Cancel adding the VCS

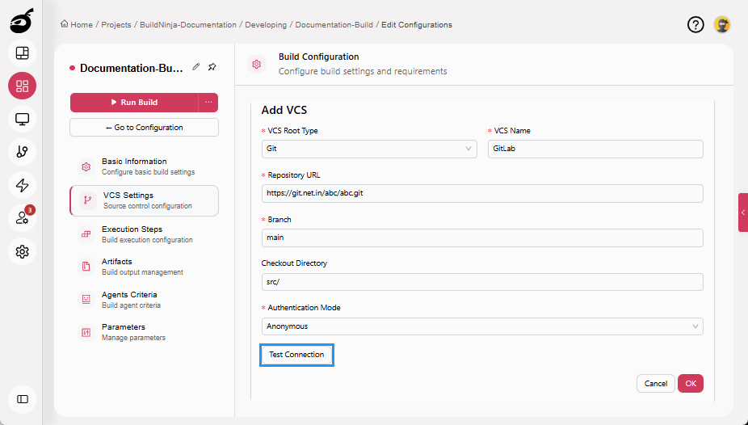click(655, 384)
